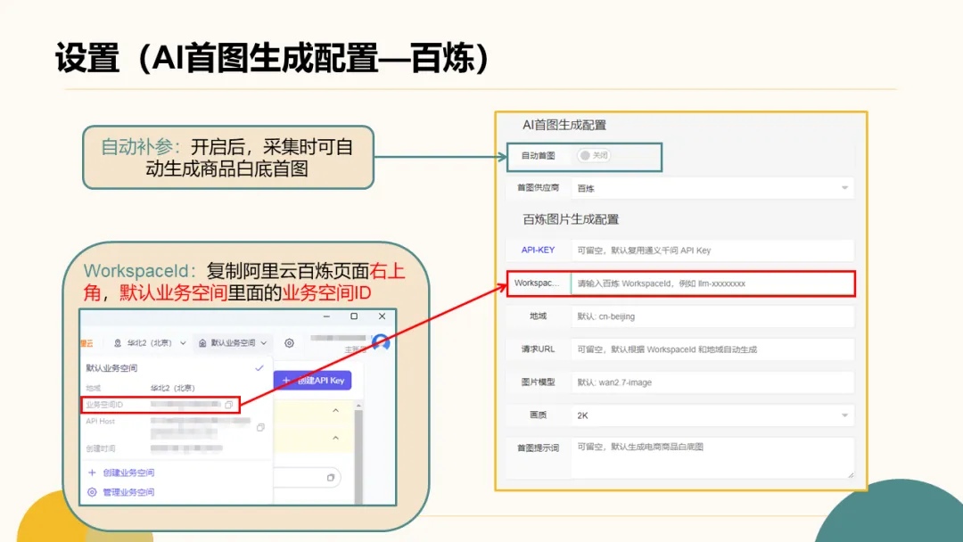The height and width of the screenshot is (542, 963).
Task: Copy the API Host value
Action: pyautogui.click(x=260, y=427)
